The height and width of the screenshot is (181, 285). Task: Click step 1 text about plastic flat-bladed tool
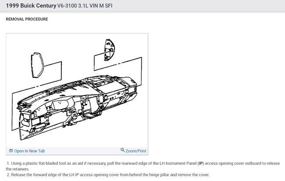pos(143,166)
